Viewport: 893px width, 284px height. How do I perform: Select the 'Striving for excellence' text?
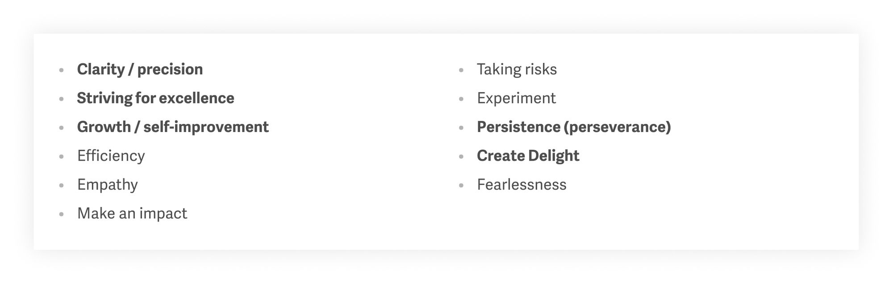[x=155, y=98]
